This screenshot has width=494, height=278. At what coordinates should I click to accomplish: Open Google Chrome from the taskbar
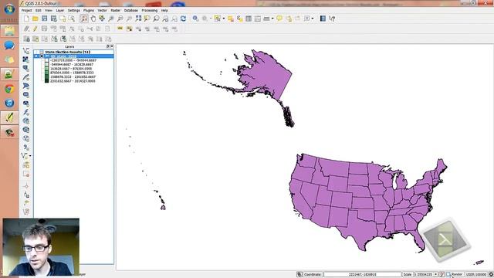(9, 90)
